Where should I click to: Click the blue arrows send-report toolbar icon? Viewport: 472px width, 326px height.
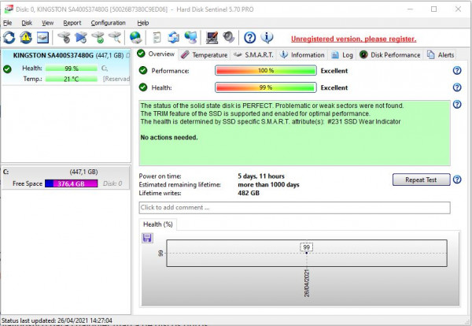tap(174, 37)
